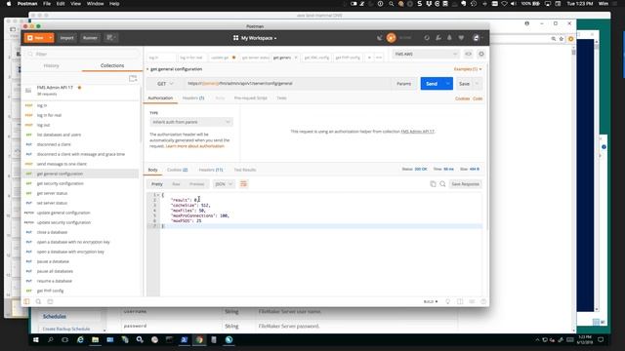
Task: Open the settings wrench icon
Action: point(438,38)
